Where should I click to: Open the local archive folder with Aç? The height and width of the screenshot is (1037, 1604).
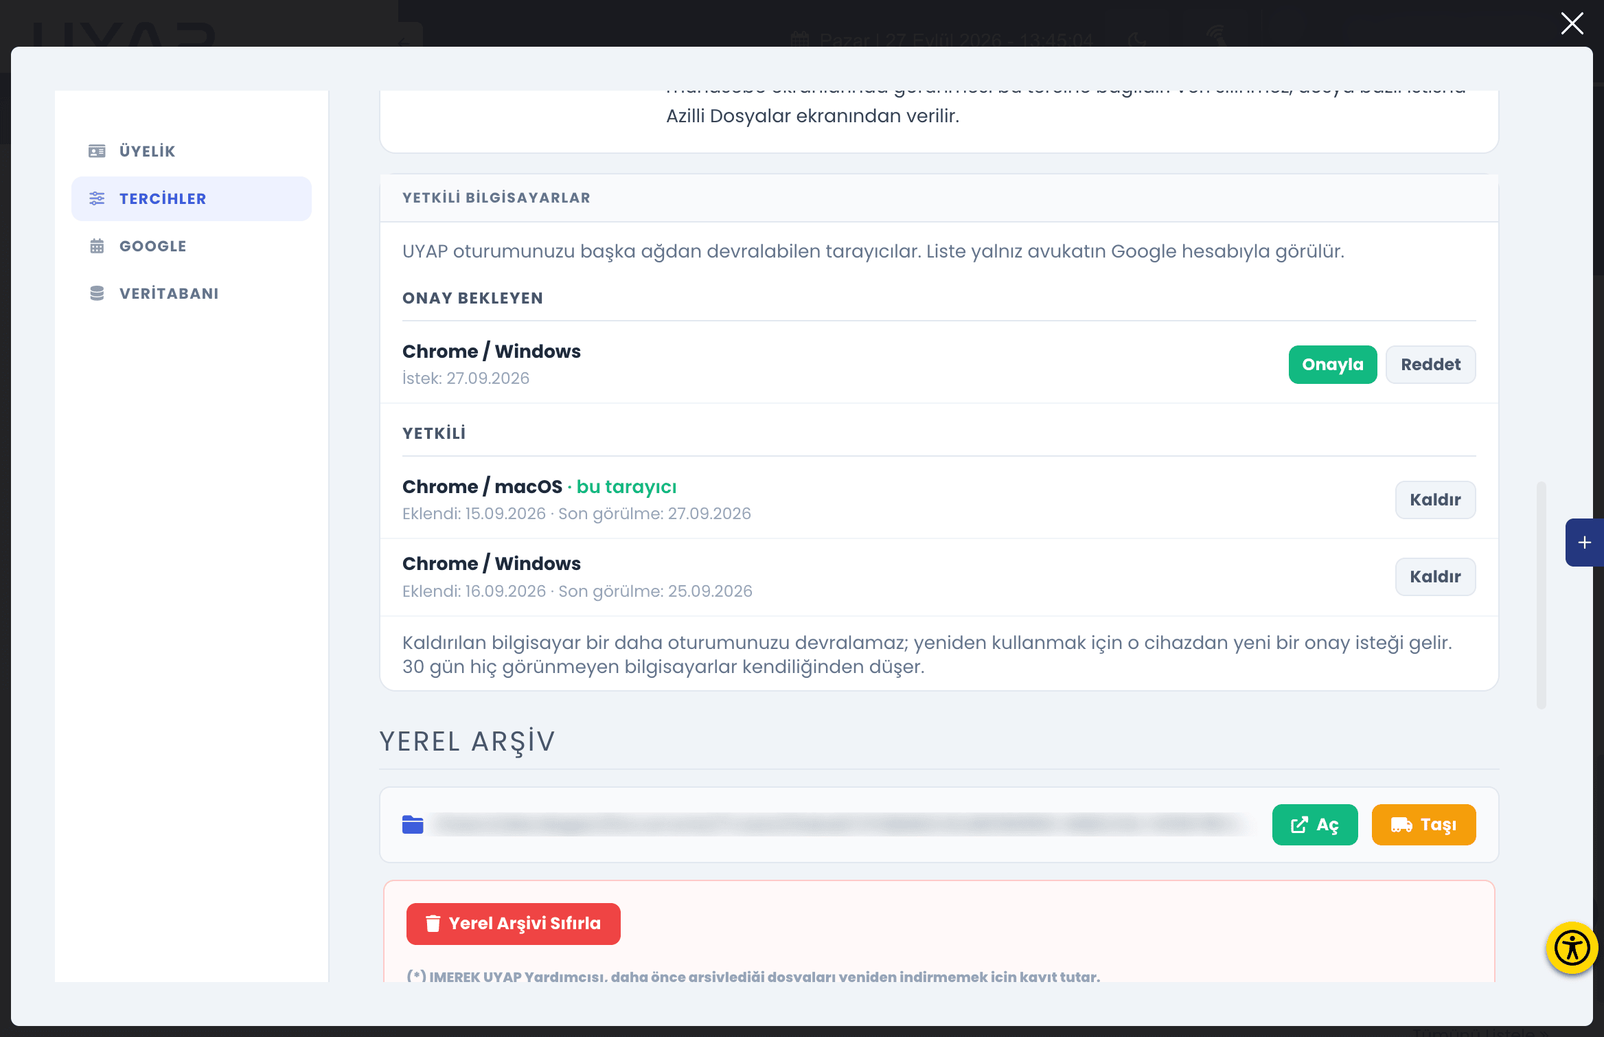(1315, 825)
